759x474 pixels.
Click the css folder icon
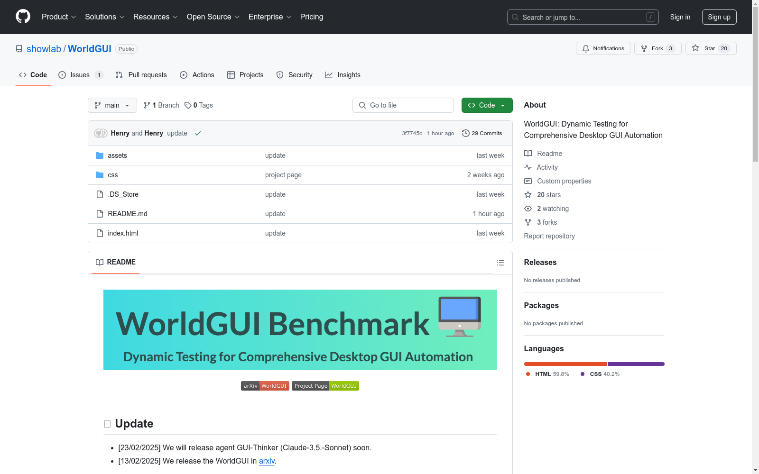100,175
